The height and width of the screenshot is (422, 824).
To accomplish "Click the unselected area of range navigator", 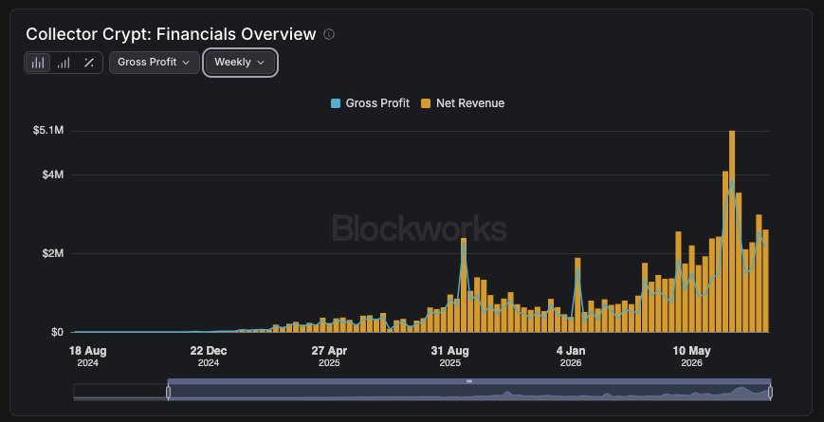I will [120, 392].
